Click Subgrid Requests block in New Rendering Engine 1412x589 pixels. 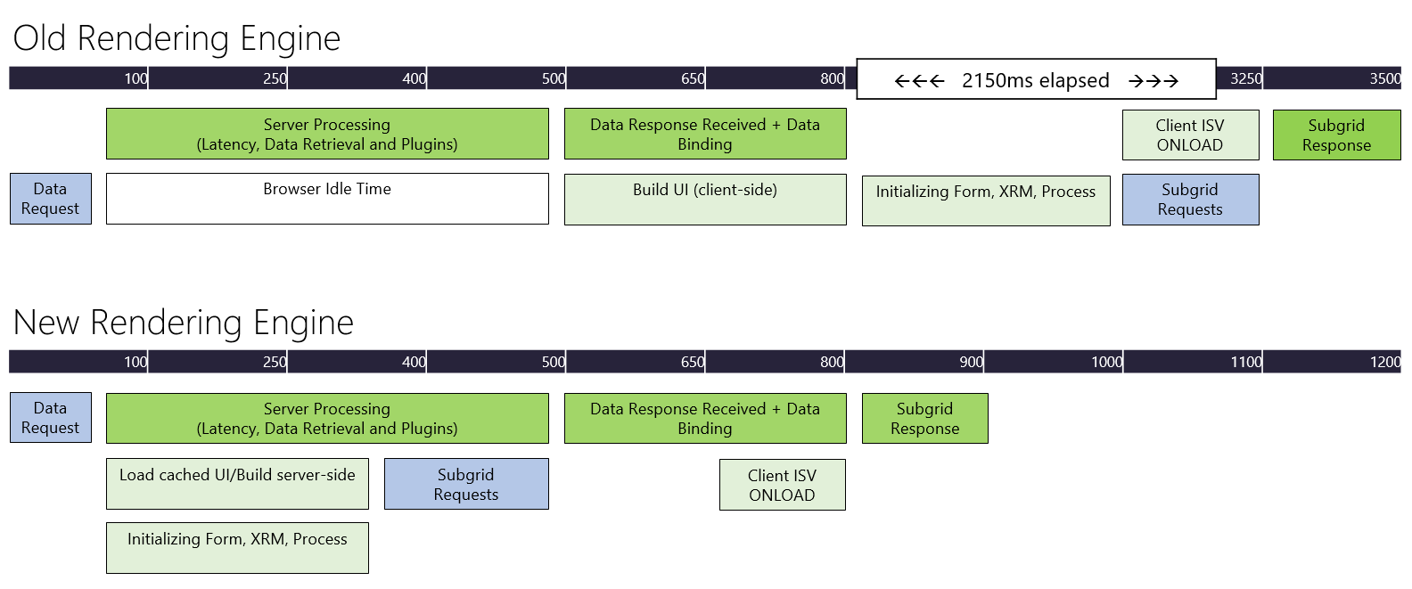(466, 484)
